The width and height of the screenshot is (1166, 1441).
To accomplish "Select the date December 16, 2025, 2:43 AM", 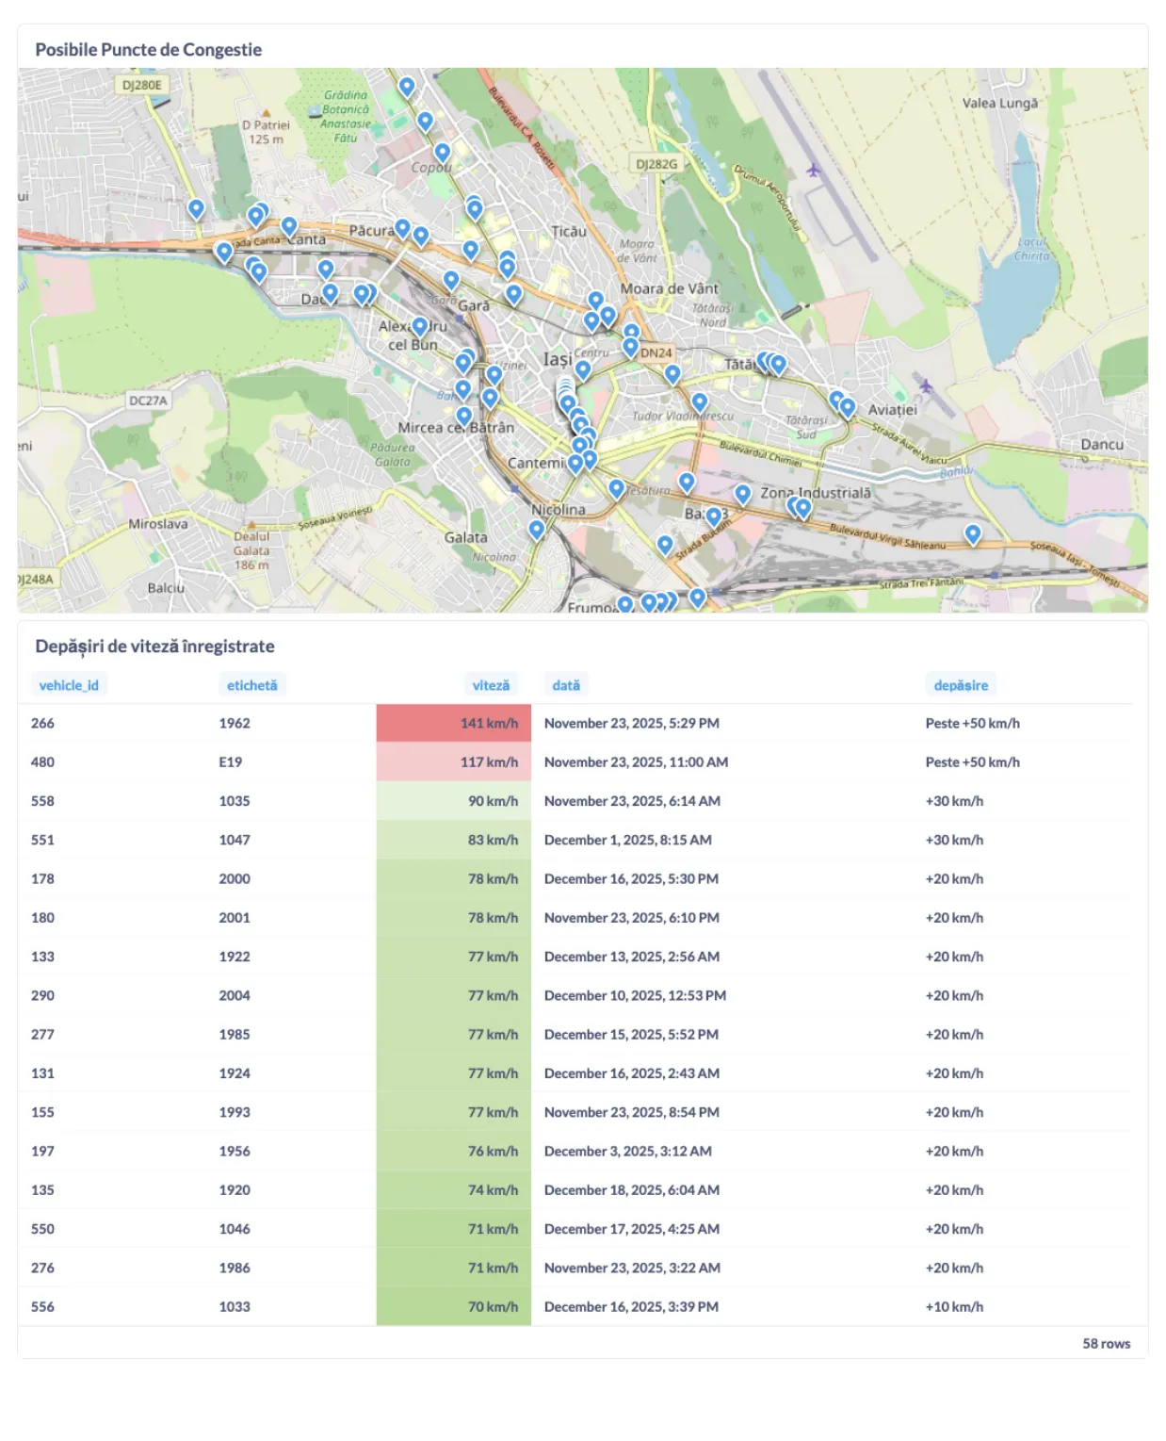I will coord(632,1073).
